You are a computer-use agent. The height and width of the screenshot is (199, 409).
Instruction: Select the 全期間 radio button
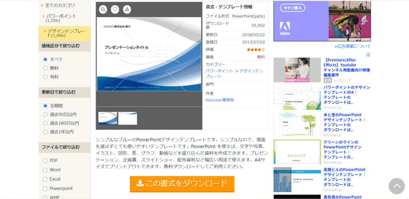point(46,105)
